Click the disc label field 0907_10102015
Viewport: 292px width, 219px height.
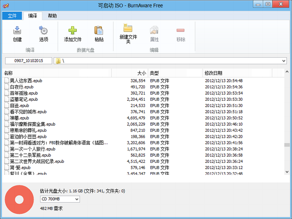click(x=28, y=61)
